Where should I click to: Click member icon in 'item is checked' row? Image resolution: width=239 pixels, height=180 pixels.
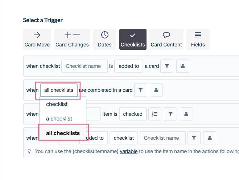tap(186, 114)
